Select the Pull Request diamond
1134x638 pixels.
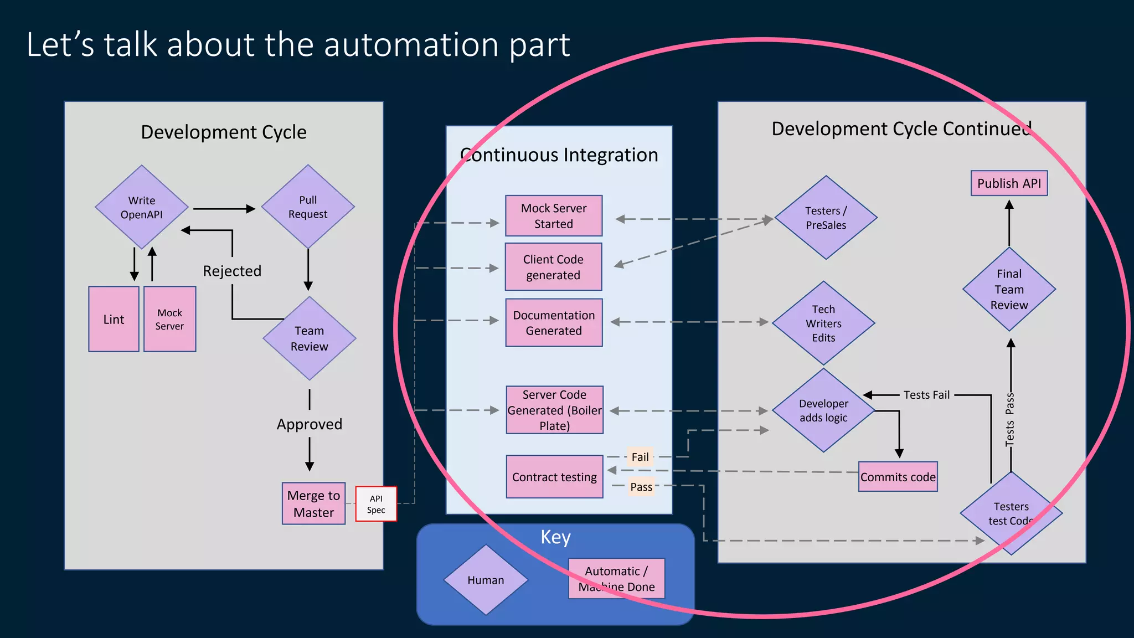point(308,207)
